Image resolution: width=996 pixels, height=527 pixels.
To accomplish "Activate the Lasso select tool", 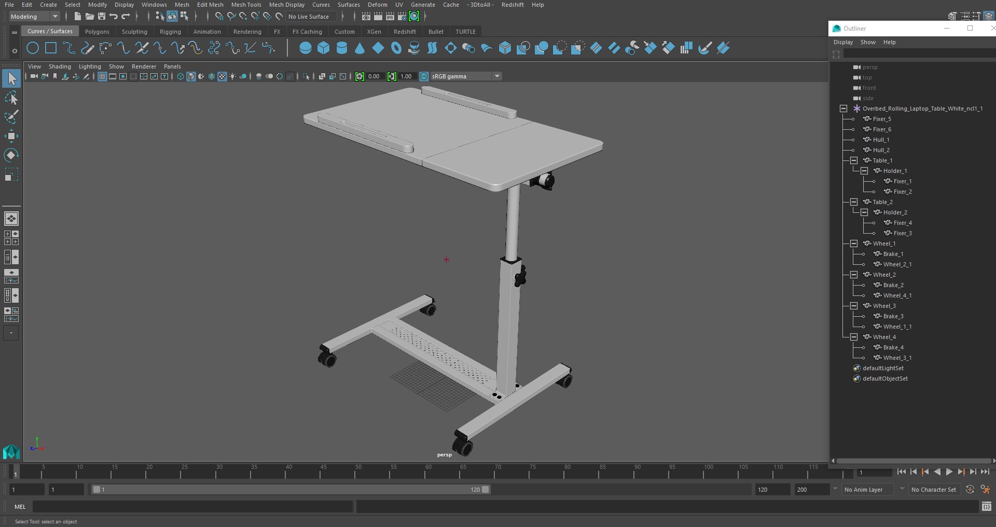I will pos(11,98).
